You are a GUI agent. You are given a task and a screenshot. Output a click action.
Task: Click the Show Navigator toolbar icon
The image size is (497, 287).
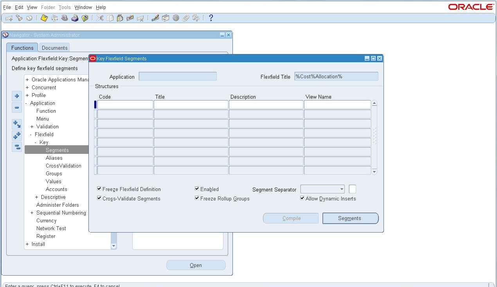coord(29,18)
